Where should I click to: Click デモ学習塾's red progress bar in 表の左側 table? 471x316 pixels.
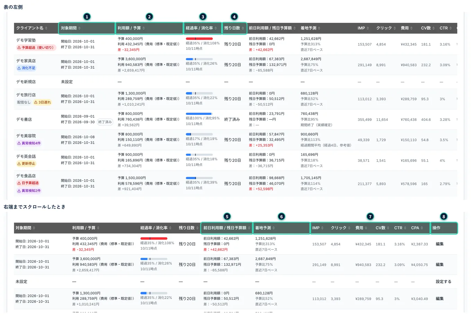coord(199,39)
